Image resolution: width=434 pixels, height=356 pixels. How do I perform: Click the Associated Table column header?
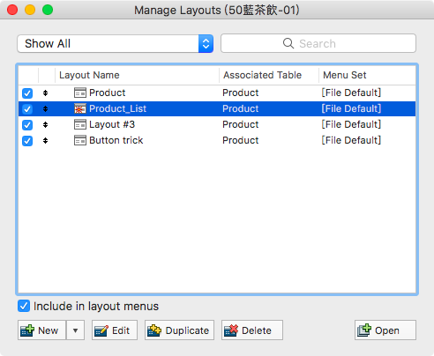click(269, 75)
